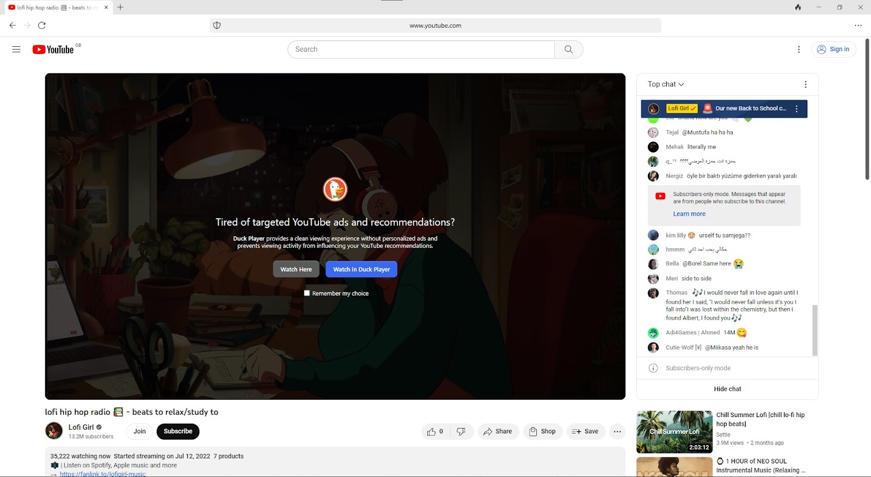871x477 pixels.
Task: Reload the page with the refresh icon
Action: [42, 25]
